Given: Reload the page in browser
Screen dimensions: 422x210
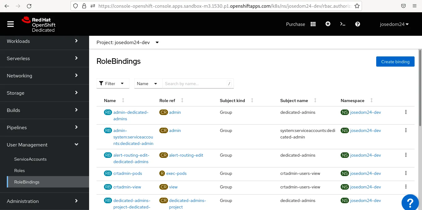Looking at the screenshot, I should 29,6.
